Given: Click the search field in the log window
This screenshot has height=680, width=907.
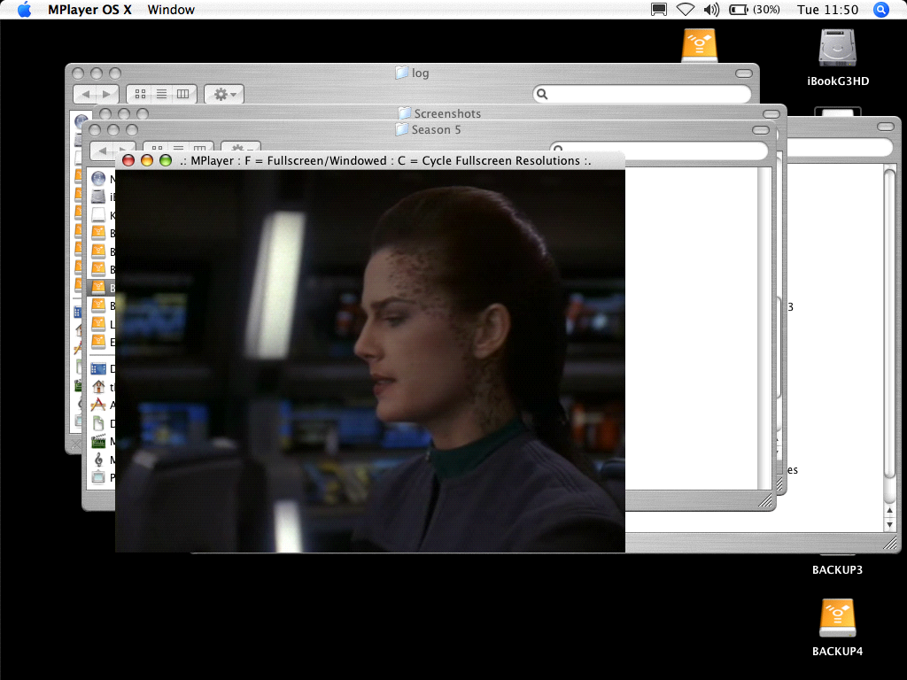Looking at the screenshot, I should (642, 94).
